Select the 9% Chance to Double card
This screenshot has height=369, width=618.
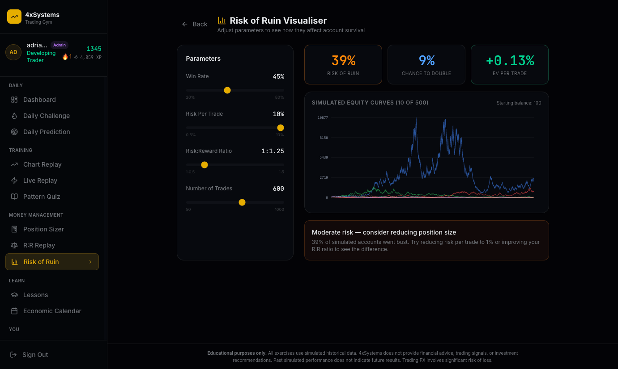pyautogui.click(x=426, y=64)
